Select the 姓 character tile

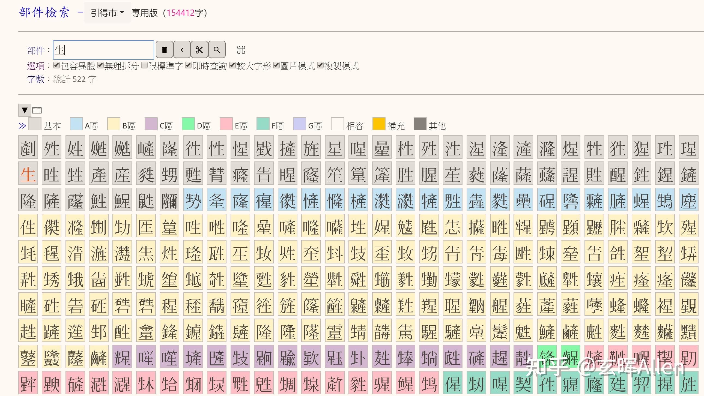point(75,147)
